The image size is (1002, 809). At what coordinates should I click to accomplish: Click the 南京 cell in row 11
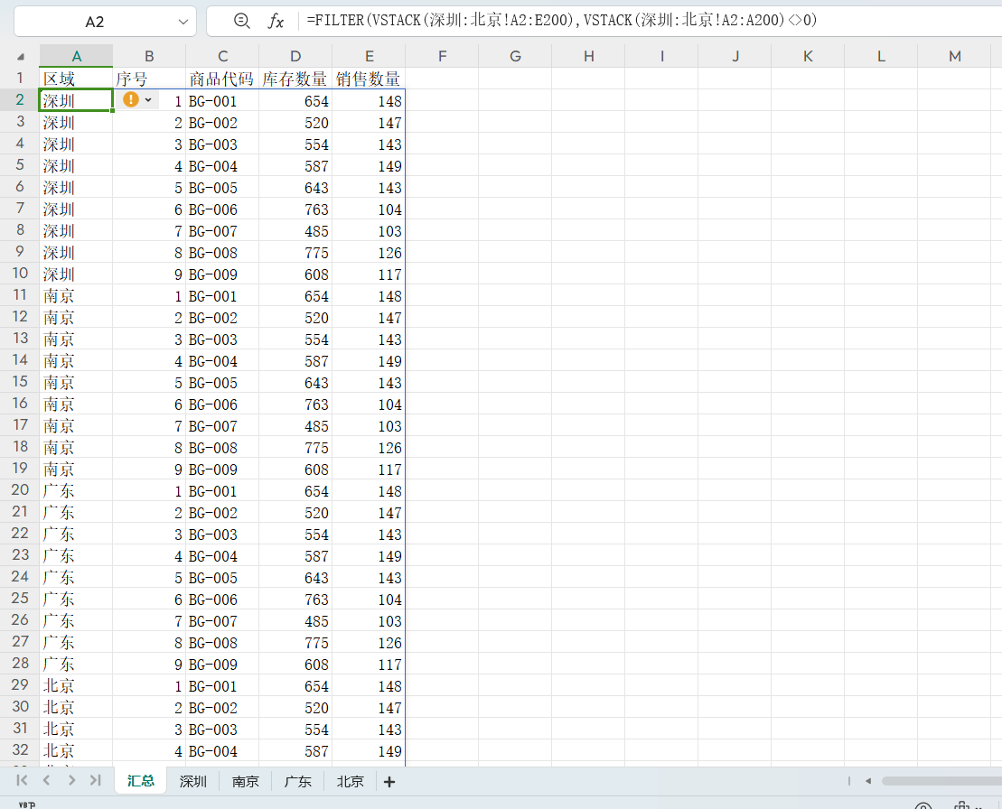click(76, 295)
